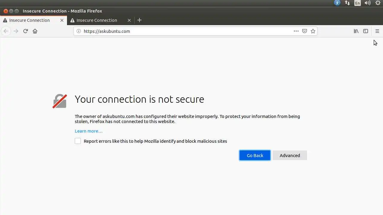Open the Firefox hamburger menu
383x215 pixels.
pyautogui.click(x=377, y=31)
